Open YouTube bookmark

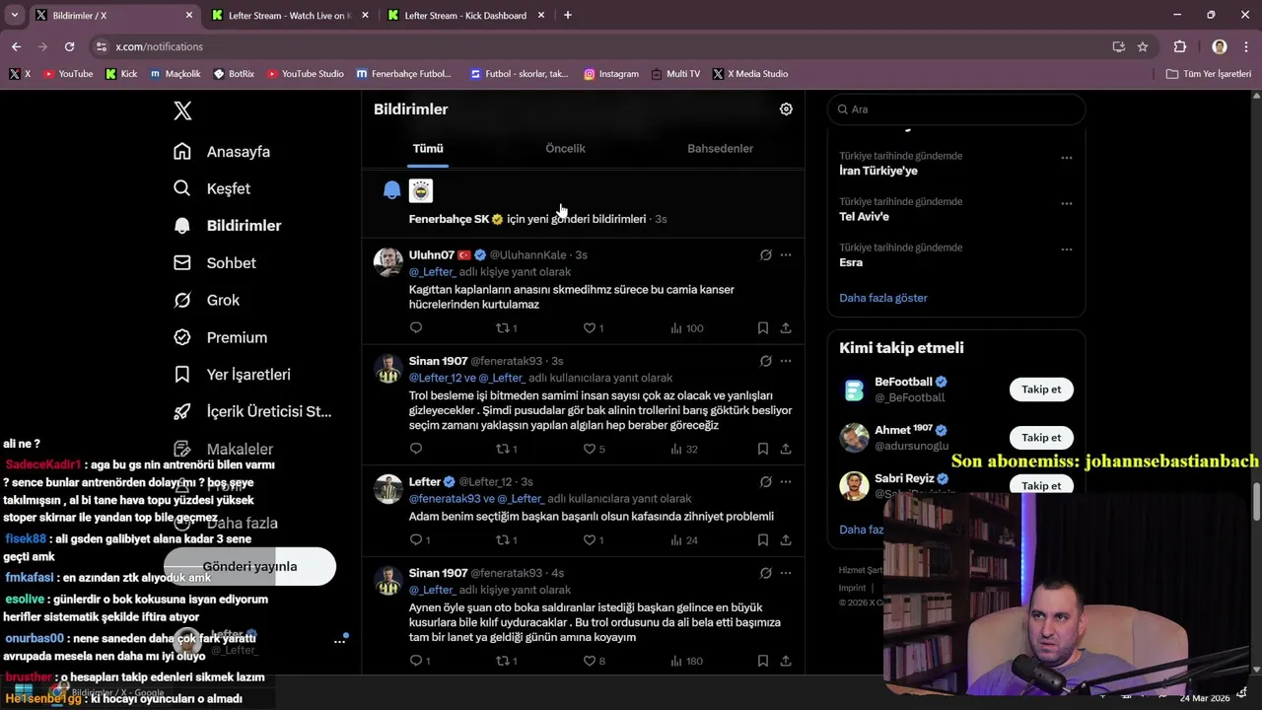(68, 74)
